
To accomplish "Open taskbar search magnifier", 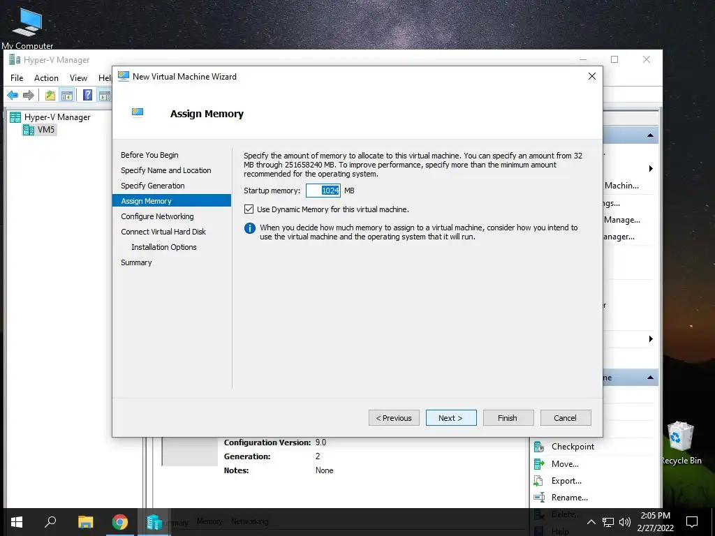I will 50,522.
